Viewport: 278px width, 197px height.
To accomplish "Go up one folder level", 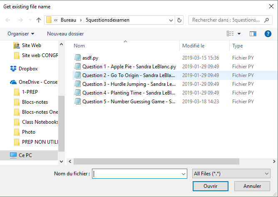I will click(38, 20).
